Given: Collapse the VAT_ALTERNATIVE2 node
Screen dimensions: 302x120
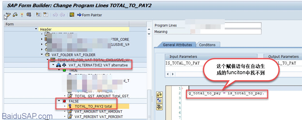Looking at the screenshot, I should coord(54,65).
